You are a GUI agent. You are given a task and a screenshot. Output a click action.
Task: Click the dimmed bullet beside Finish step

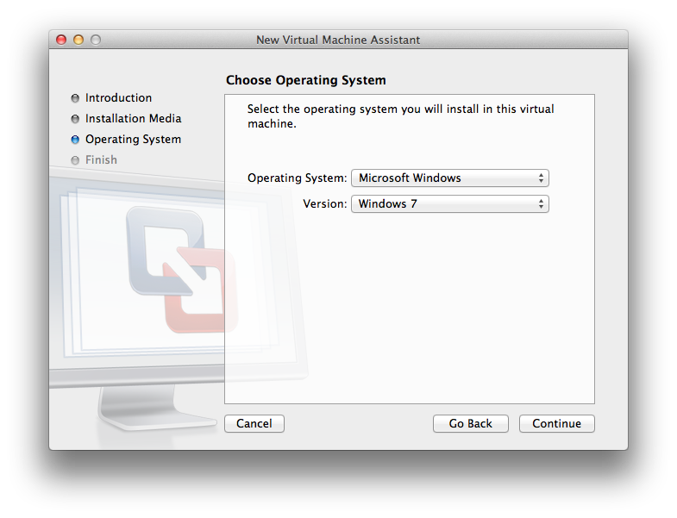pos(75,160)
